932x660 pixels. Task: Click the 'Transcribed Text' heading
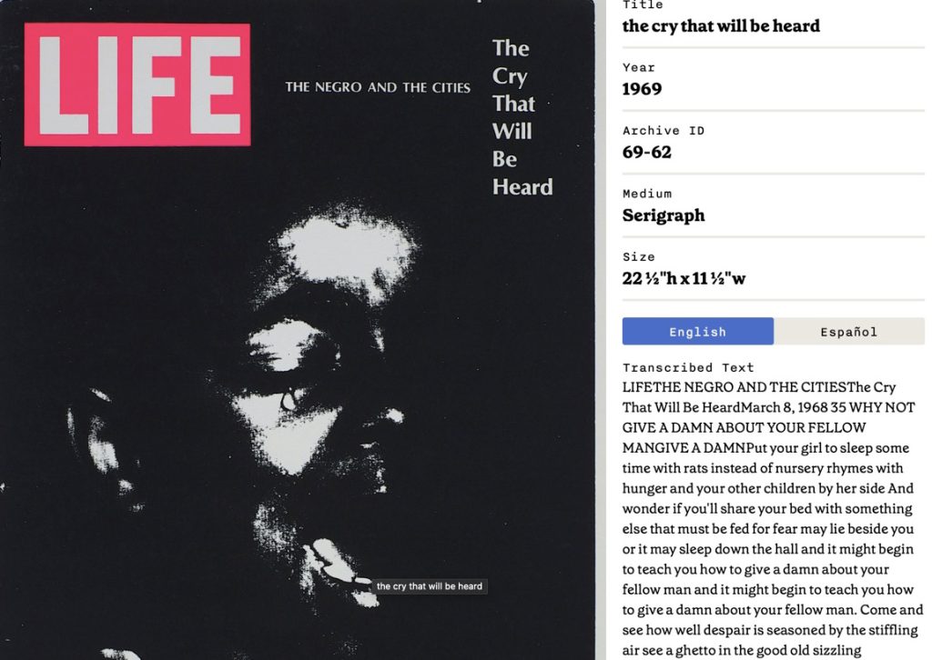click(x=688, y=367)
